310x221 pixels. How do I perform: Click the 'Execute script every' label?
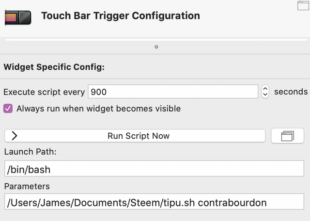44,92
